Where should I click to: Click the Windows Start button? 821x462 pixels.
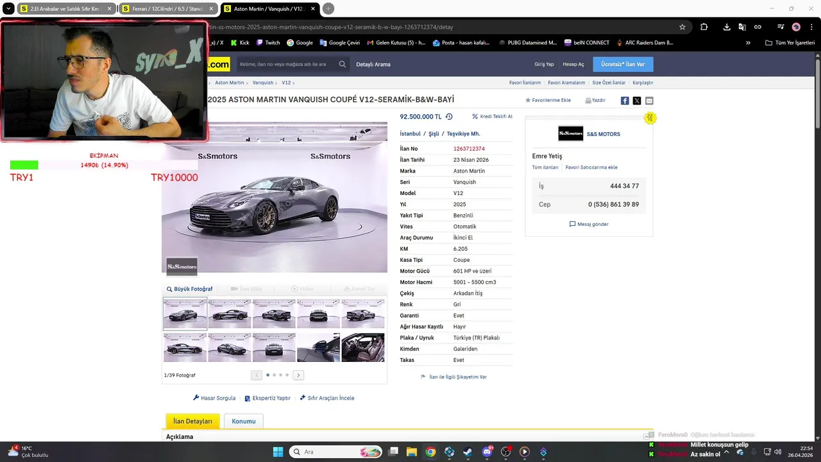(x=278, y=452)
